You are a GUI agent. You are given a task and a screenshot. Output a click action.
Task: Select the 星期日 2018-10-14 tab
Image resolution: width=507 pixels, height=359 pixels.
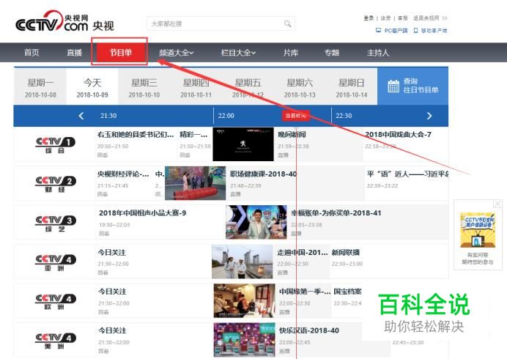coord(352,87)
